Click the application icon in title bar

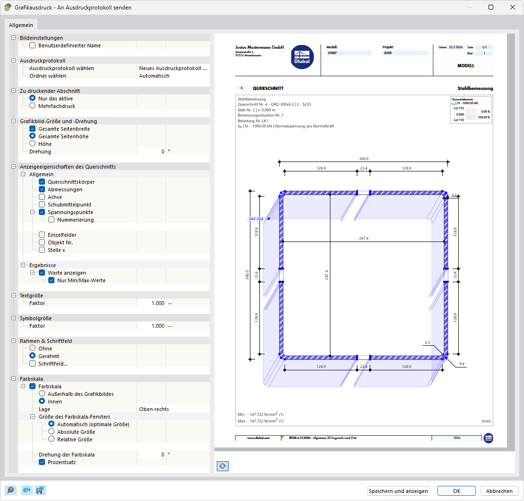tap(8, 8)
